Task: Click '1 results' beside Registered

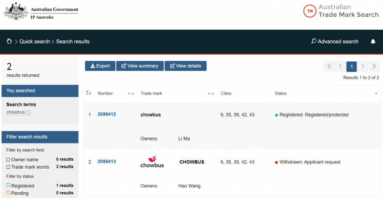Action: (x=65, y=186)
